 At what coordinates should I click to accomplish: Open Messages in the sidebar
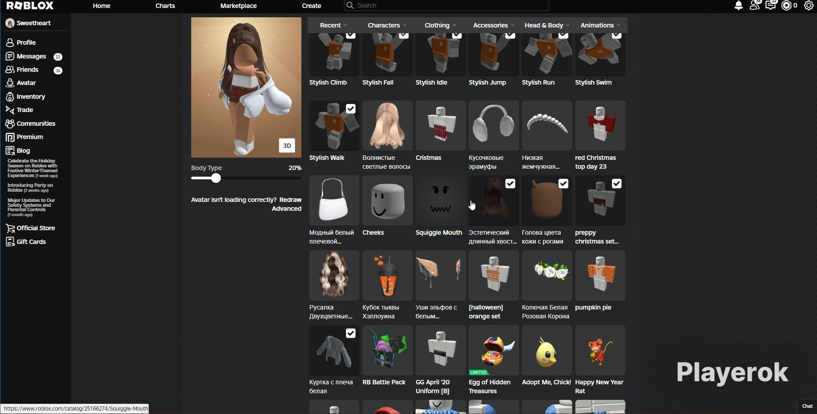(x=31, y=56)
